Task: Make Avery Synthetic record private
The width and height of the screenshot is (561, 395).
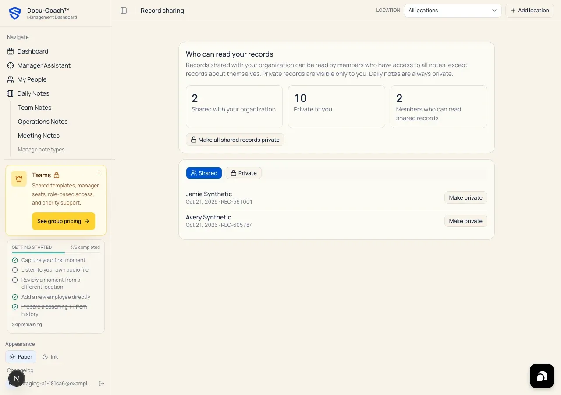Action: pyautogui.click(x=465, y=221)
